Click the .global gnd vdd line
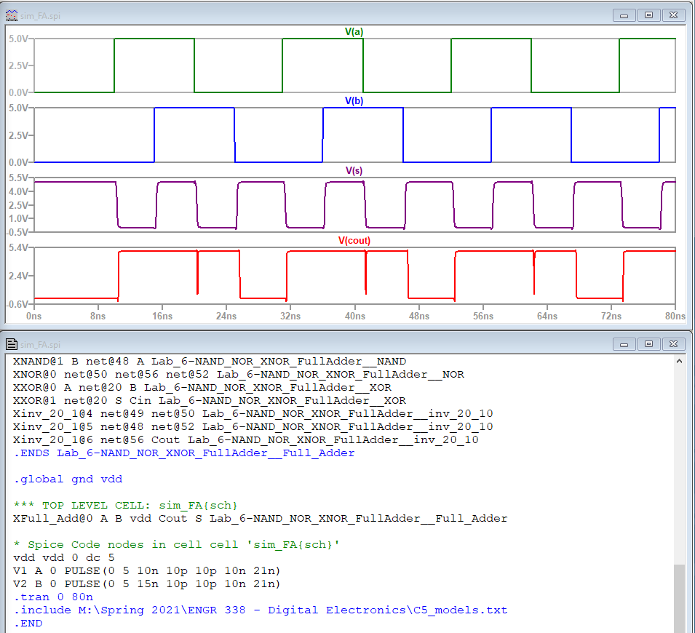The image size is (695, 633). 68,479
